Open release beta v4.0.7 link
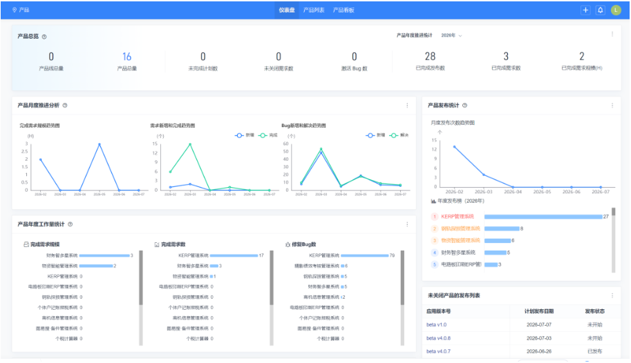Image resolution: width=631 pixels, height=363 pixels. tap(438, 351)
